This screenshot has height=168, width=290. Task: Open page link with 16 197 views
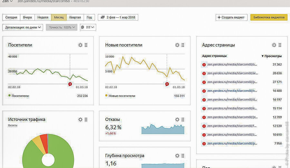232,100
